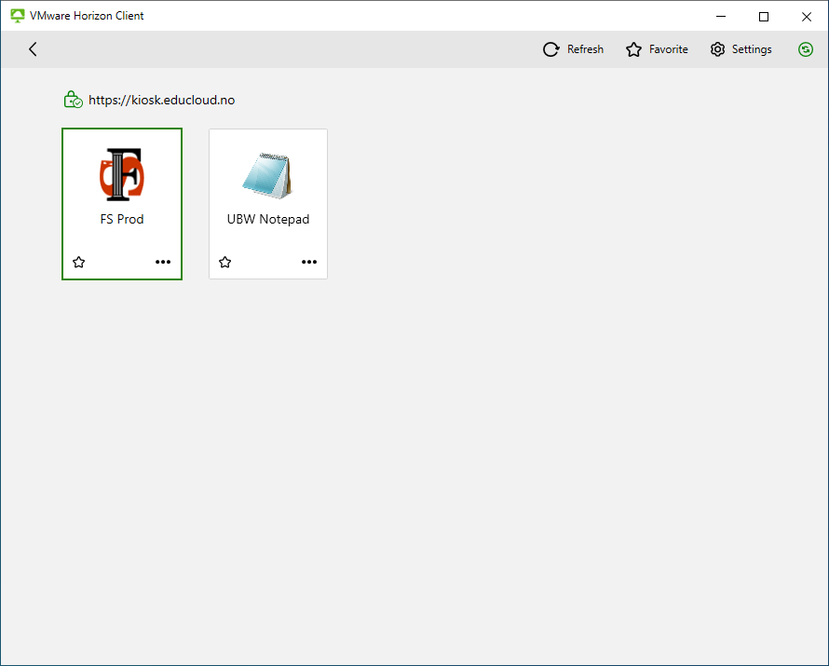Launch the FS Prod application icon
This screenshot has height=666, width=829.
[122, 174]
